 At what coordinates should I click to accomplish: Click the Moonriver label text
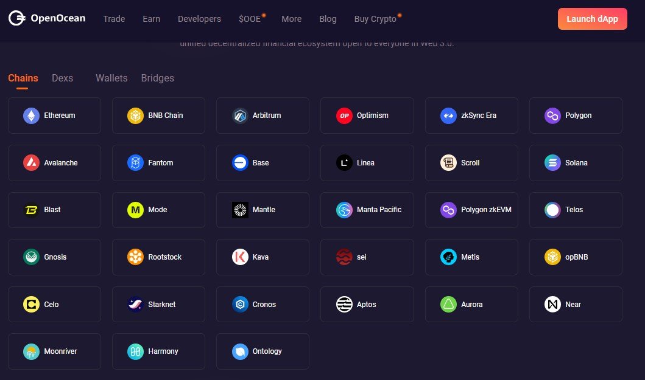point(60,351)
